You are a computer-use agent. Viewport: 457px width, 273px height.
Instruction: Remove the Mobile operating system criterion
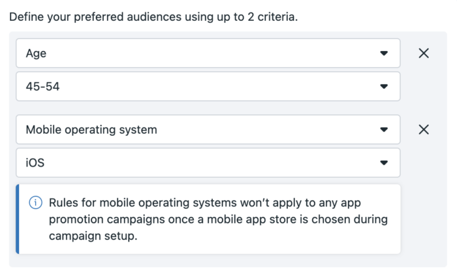(x=424, y=129)
